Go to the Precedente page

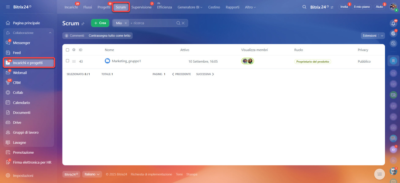182,74
